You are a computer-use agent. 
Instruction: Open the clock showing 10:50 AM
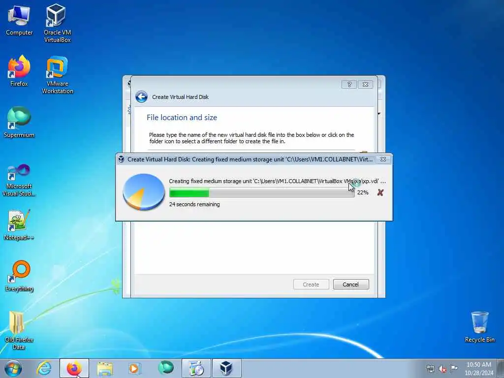pos(478,369)
